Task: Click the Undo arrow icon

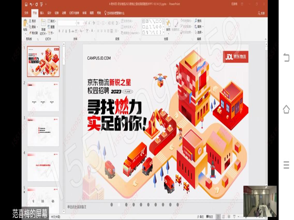Action: 31,4
